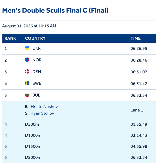
Task: Expand the DEN result row
Action: point(79,72)
